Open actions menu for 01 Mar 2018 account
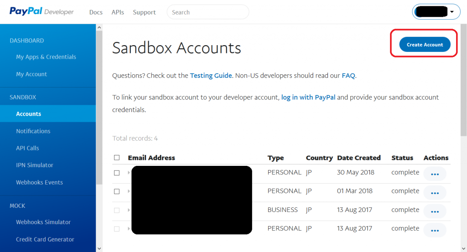The image size is (467, 252). pyautogui.click(x=435, y=192)
